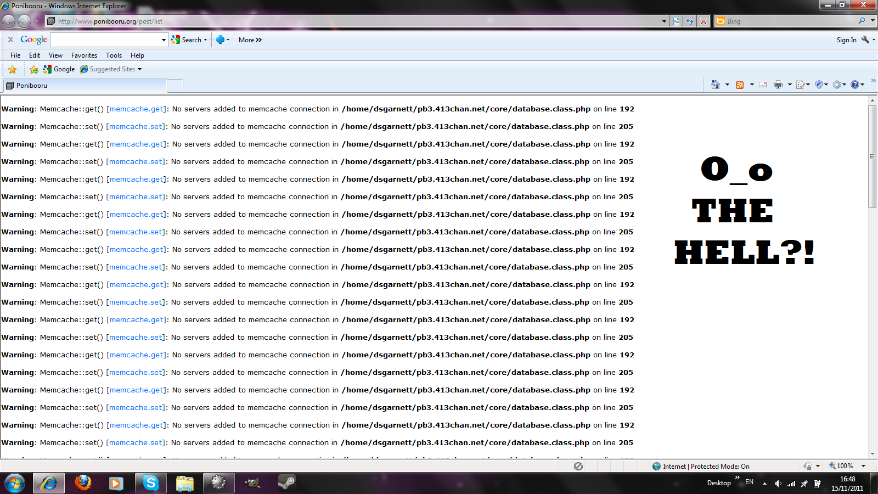Image resolution: width=878 pixels, height=494 pixels.
Task: Click Sign In on Google Toolbar
Action: pyautogui.click(x=846, y=40)
